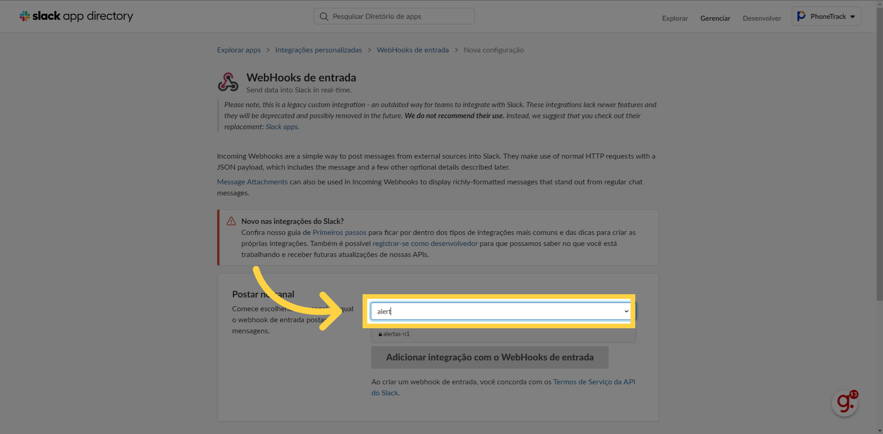
Task: Open the Gerenciar menu item
Action: pos(715,18)
